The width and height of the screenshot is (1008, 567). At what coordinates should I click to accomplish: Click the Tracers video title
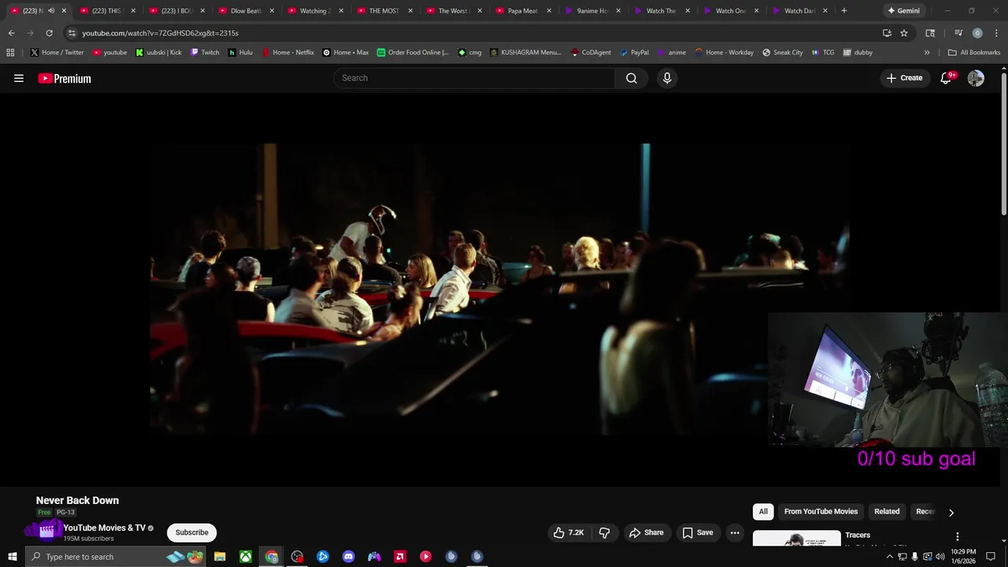pyautogui.click(x=858, y=535)
